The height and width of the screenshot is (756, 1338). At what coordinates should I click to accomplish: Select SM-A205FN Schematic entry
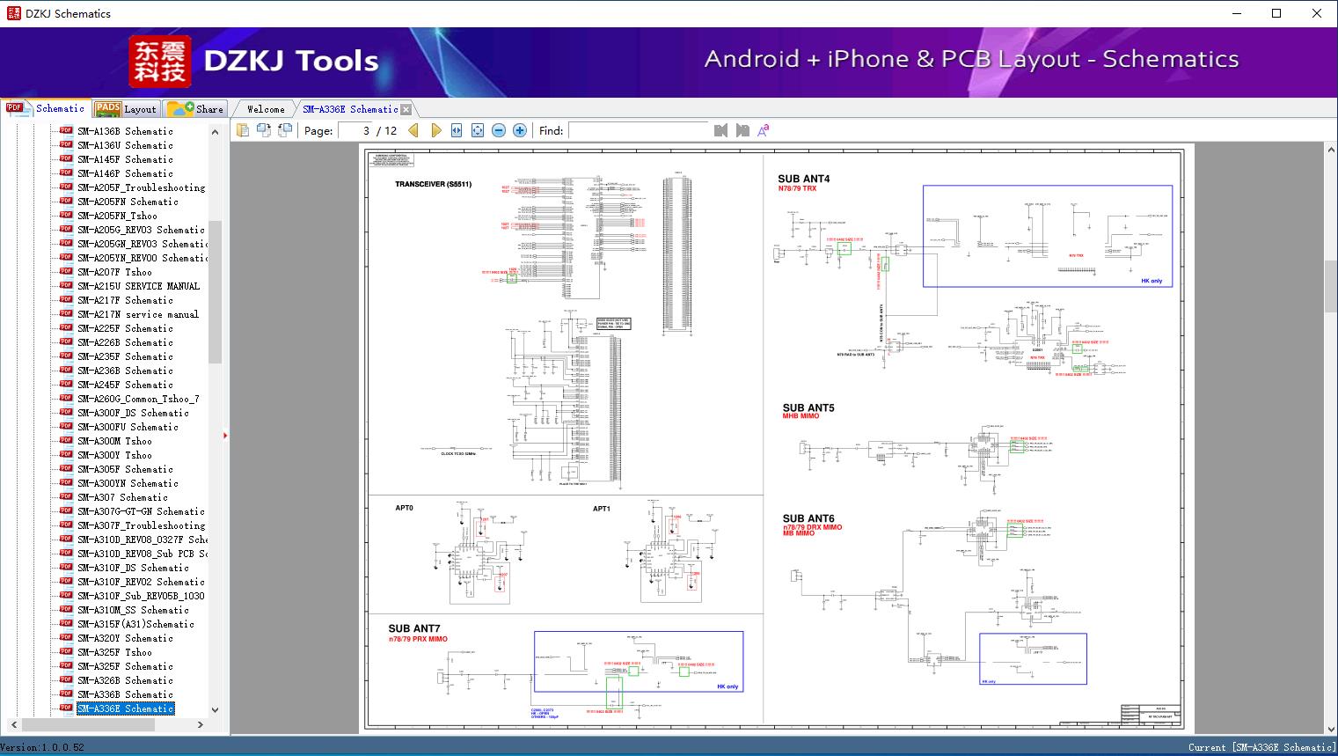(x=128, y=202)
